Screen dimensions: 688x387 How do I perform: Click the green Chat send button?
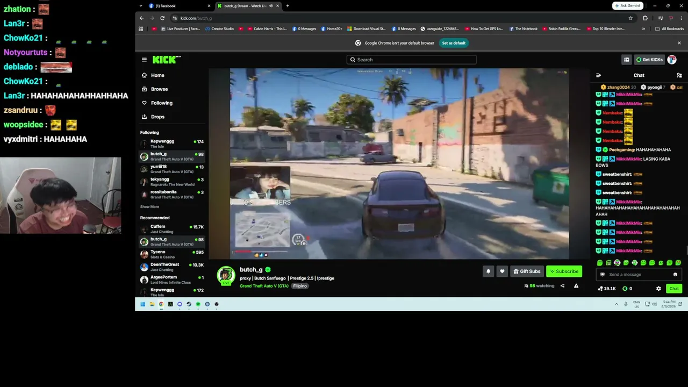point(674,289)
